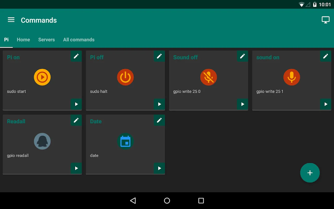This screenshot has height=209, width=334.
Task: Edit the Date command card
Action: [159, 120]
